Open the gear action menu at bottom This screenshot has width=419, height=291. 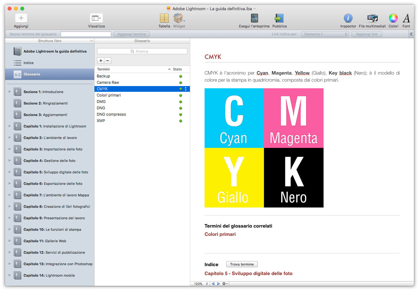pos(225,284)
